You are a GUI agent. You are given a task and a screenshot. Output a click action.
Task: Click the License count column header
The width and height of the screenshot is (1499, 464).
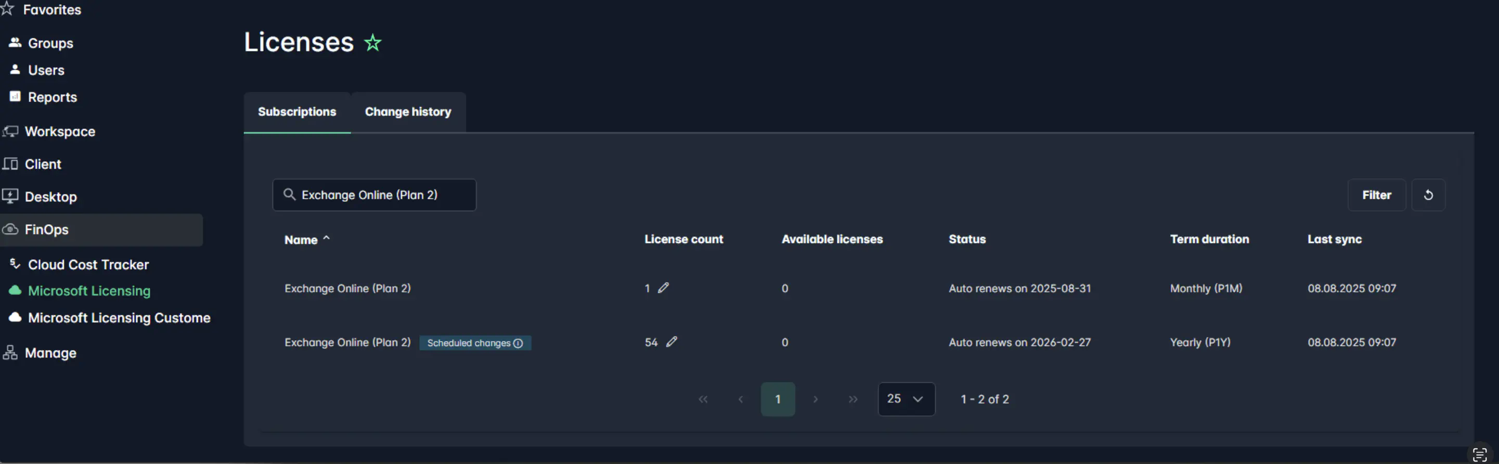coord(683,239)
